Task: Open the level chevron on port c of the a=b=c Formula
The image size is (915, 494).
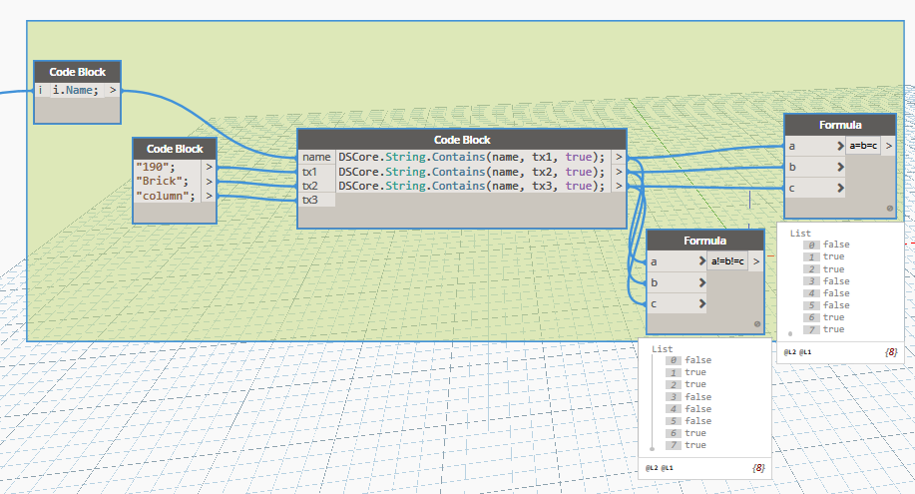Action: [x=840, y=188]
